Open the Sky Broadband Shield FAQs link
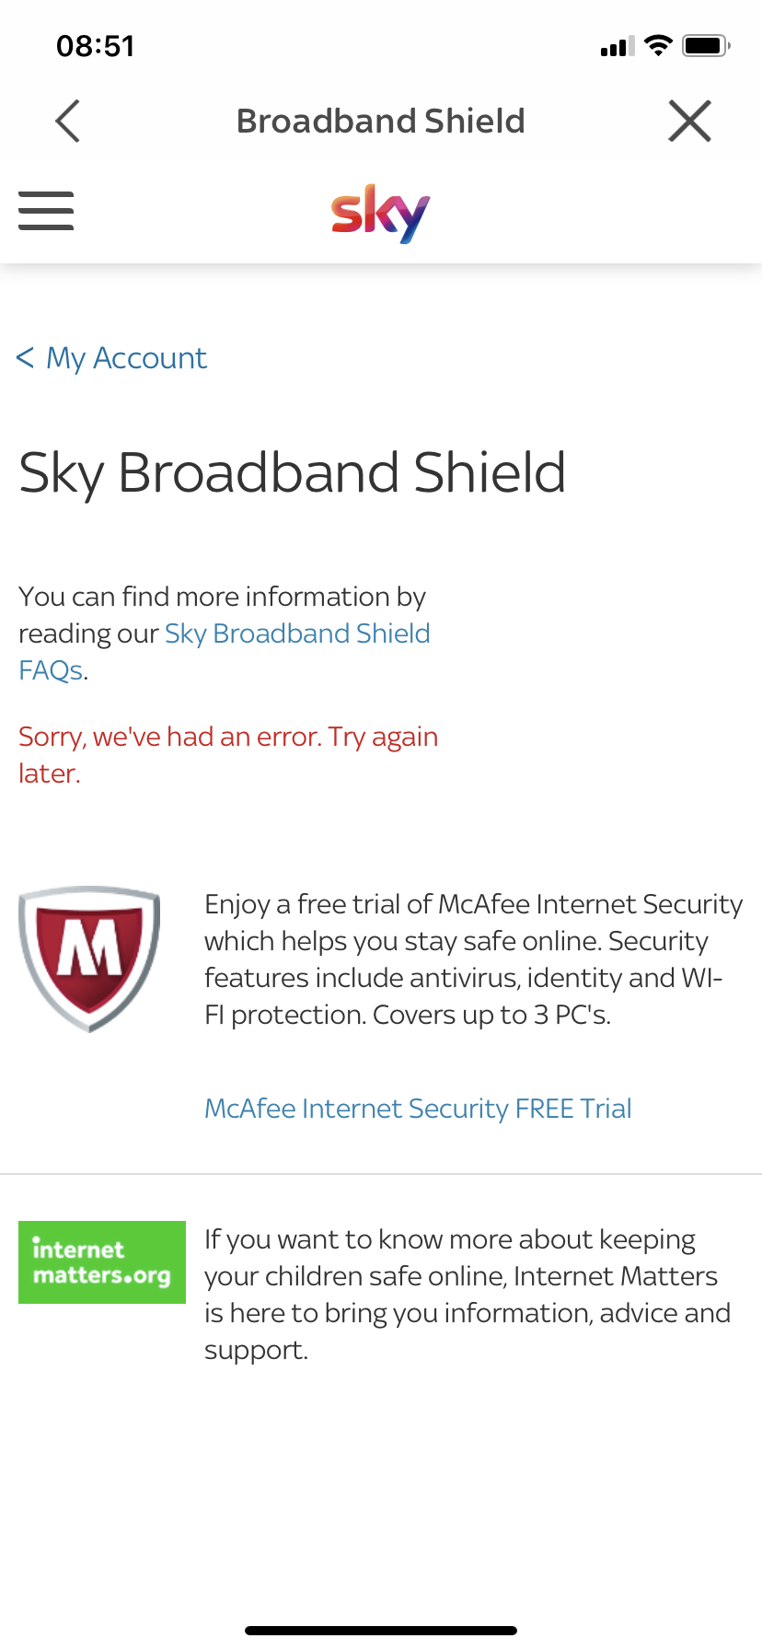 click(296, 634)
